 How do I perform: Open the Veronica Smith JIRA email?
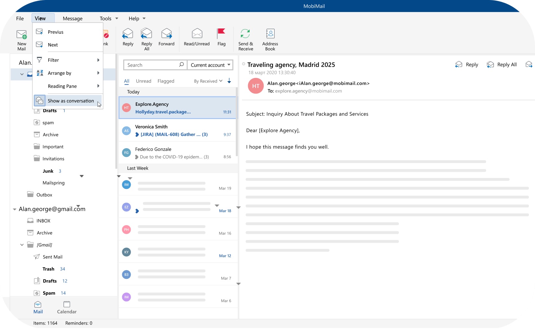pyautogui.click(x=178, y=130)
